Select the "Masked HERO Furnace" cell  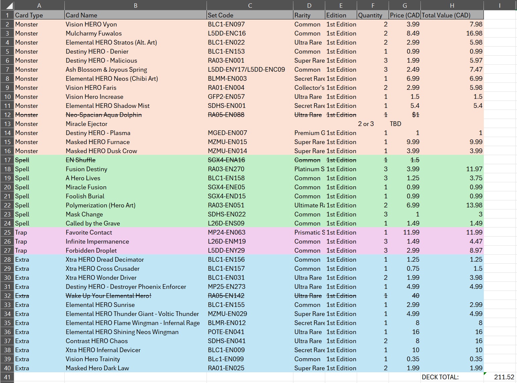[135, 142]
